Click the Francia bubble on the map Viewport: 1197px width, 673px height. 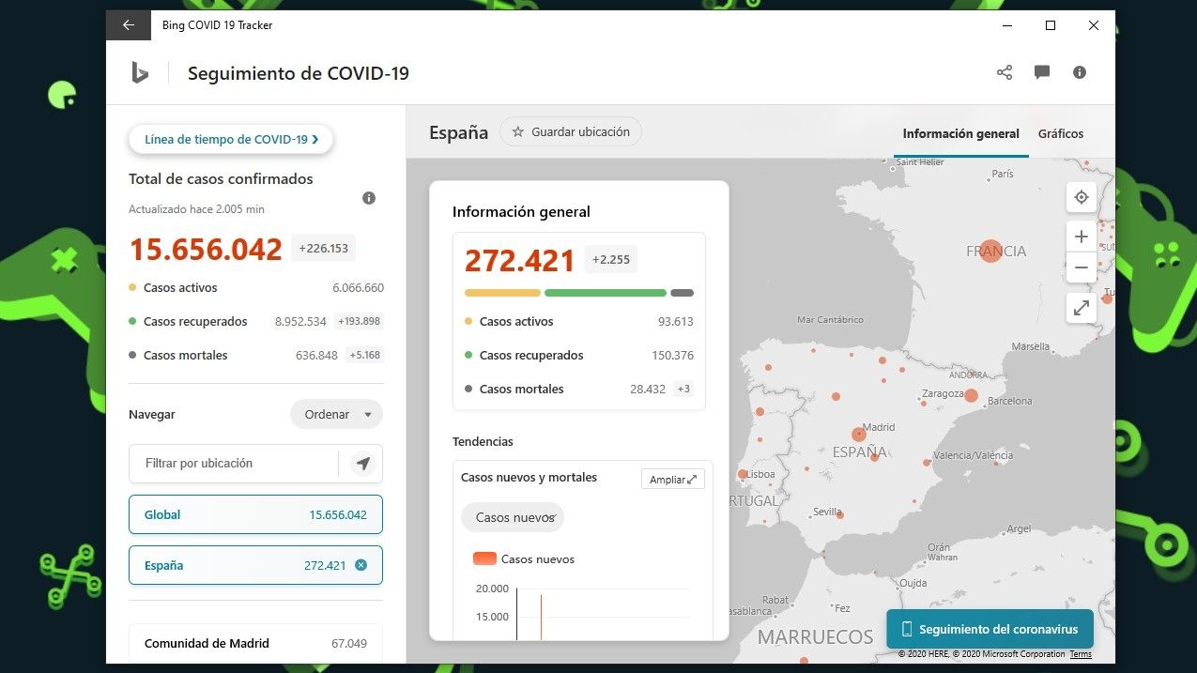click(x=990, y=251)
